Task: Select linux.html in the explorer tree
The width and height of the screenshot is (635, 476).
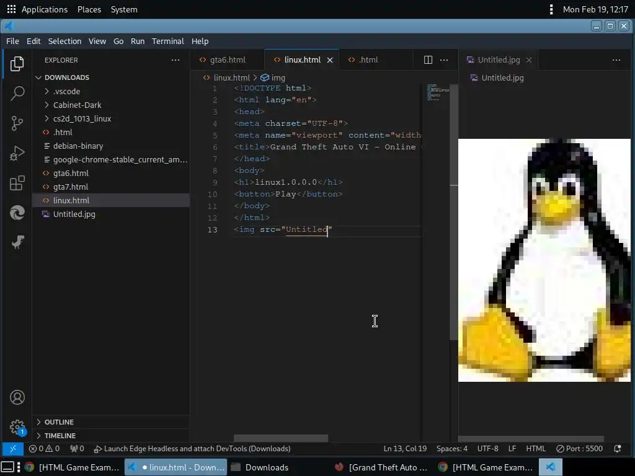Action: point(110,200)
